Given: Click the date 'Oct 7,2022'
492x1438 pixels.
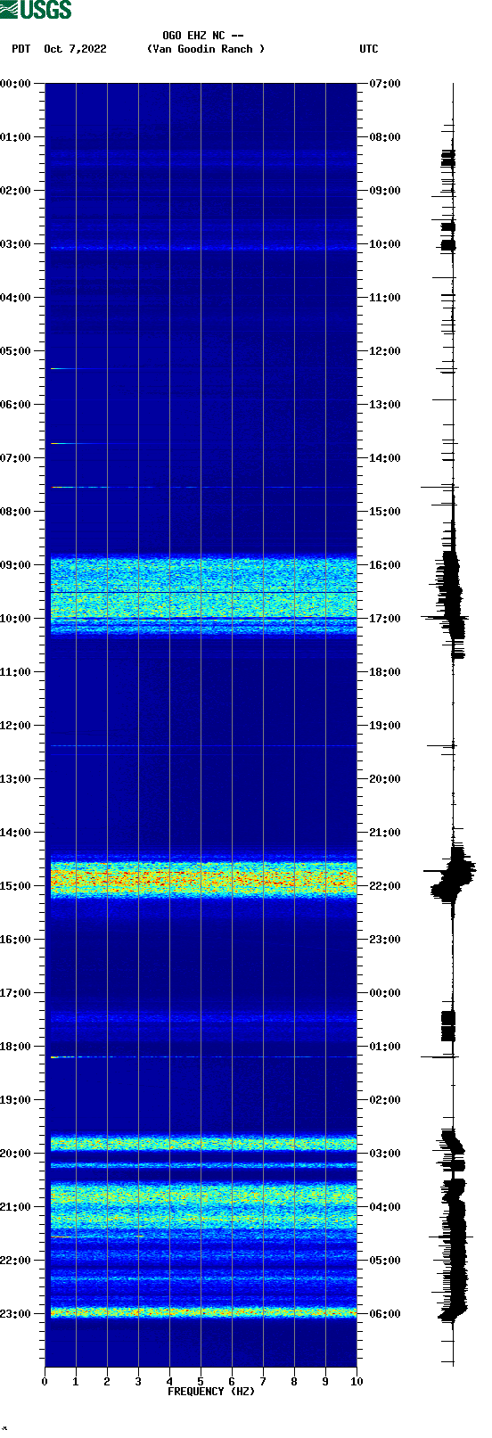Looking at the screenshot, I should [x=75, y=49].
